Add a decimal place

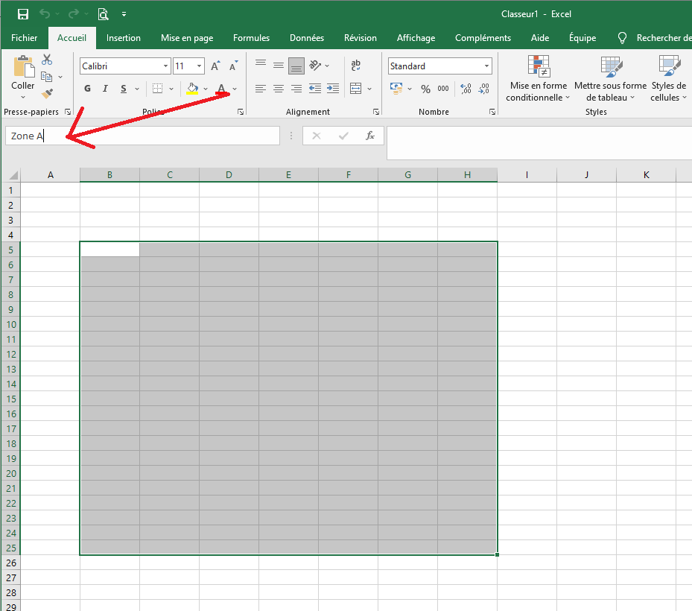tap(466, 89)
